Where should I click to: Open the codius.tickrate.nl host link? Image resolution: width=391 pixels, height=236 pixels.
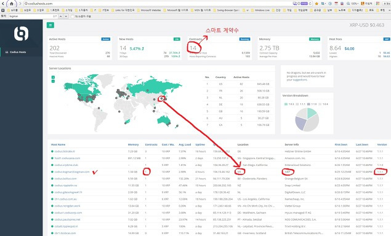65,151
